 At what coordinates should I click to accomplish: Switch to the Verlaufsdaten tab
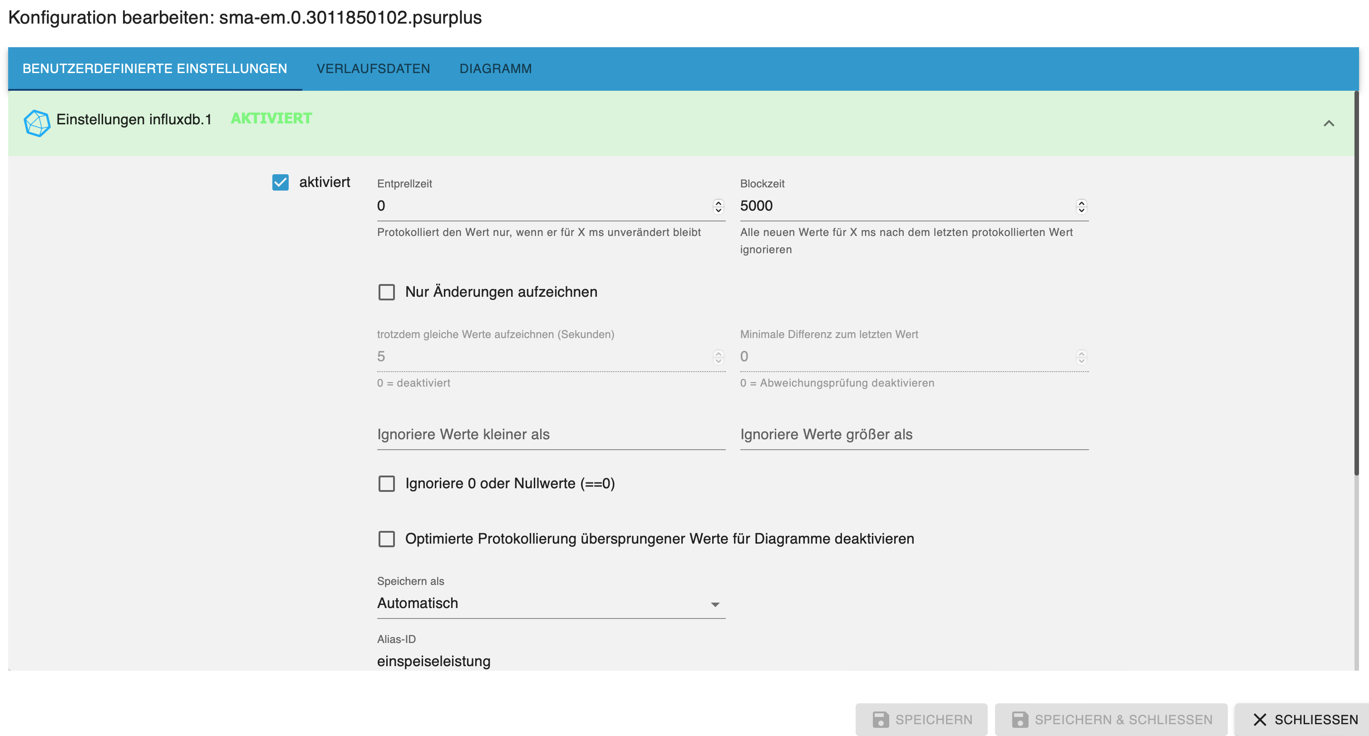coord(373,69)
